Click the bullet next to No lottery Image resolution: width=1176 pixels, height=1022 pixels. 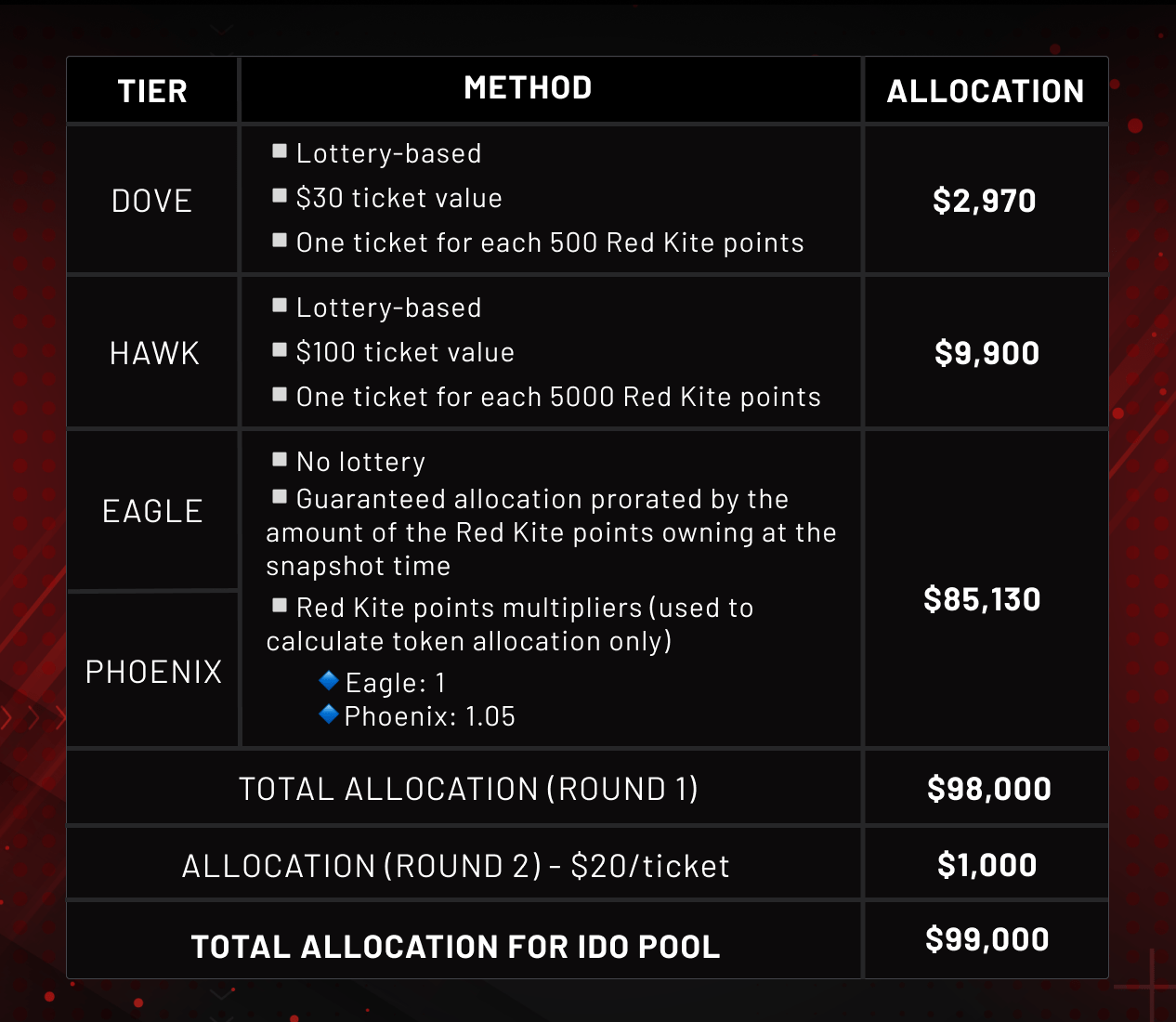pos(280,459)
